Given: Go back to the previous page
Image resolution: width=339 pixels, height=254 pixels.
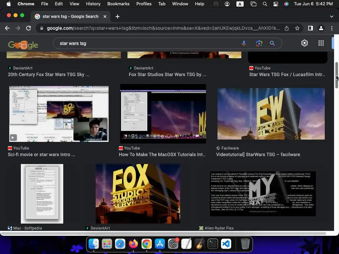Looking at the screenshot, I should (7, 28).
